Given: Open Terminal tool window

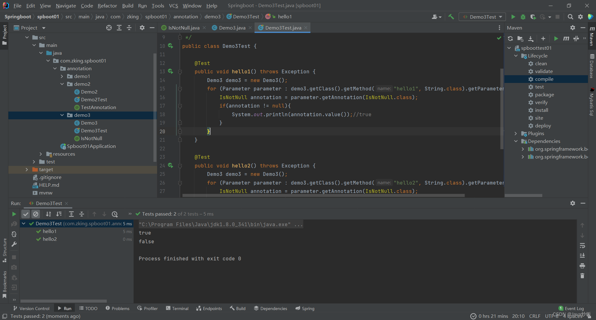Looking at the screenshot, I should (177, 309).
